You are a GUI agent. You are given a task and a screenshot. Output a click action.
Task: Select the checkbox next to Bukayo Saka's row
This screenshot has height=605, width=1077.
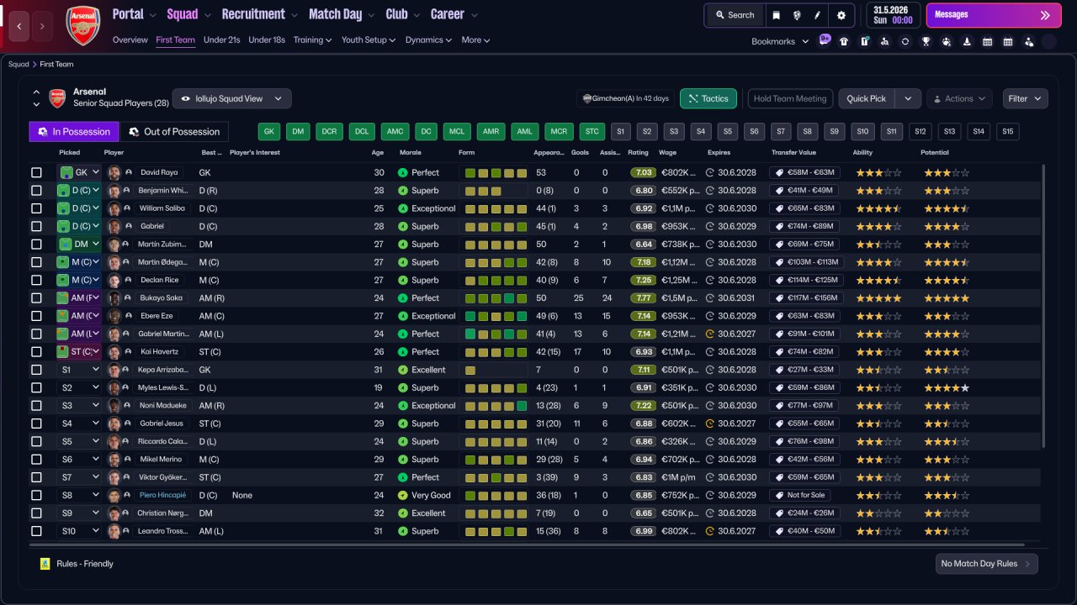coord(36,298)
